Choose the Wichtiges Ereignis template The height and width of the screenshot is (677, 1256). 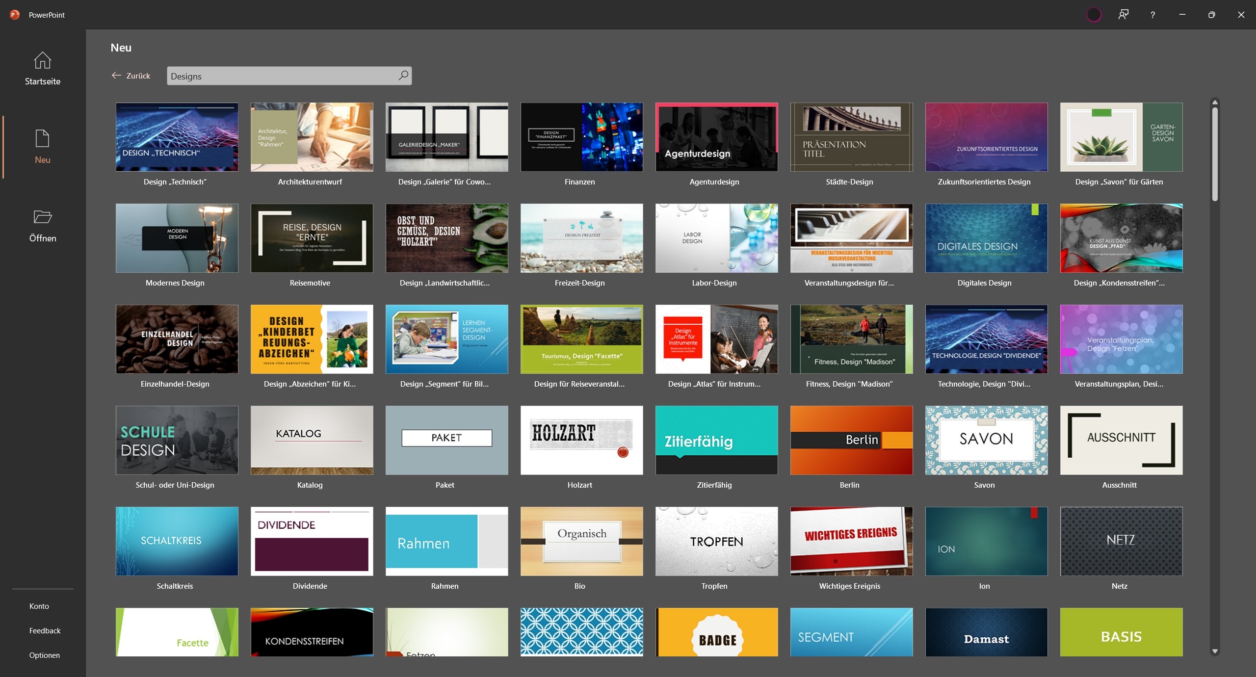[x=851, y=541]
